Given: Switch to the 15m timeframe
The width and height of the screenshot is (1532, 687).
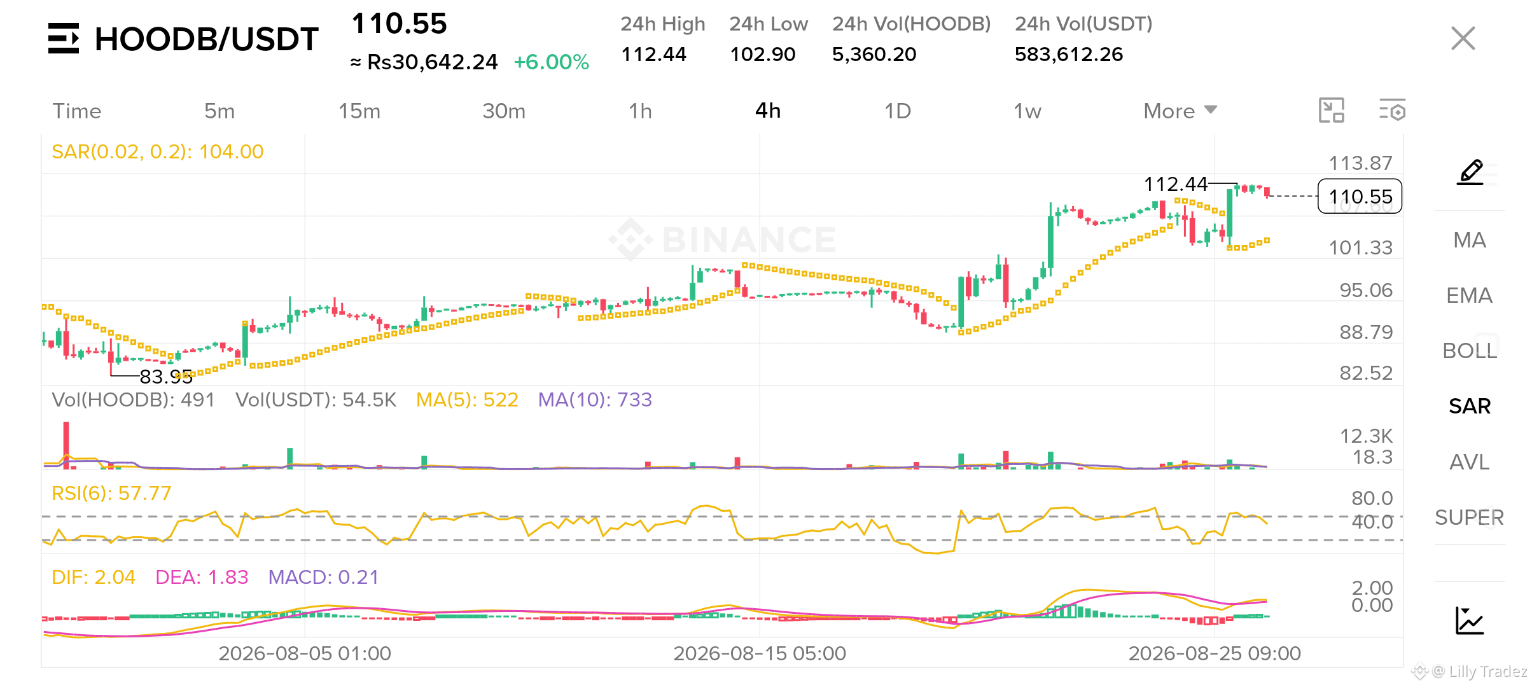Looking at the screenshot, I should pos(359,111).
